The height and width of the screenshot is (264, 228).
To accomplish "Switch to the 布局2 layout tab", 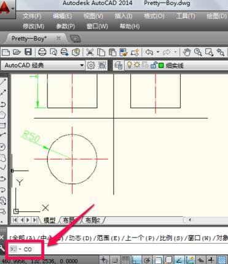I will coord(93,220).
